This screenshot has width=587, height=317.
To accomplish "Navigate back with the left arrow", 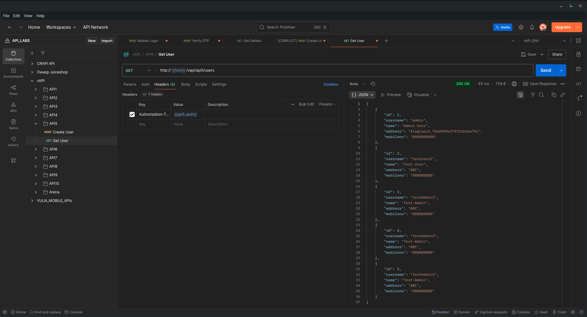I will [x=10, y=27].
